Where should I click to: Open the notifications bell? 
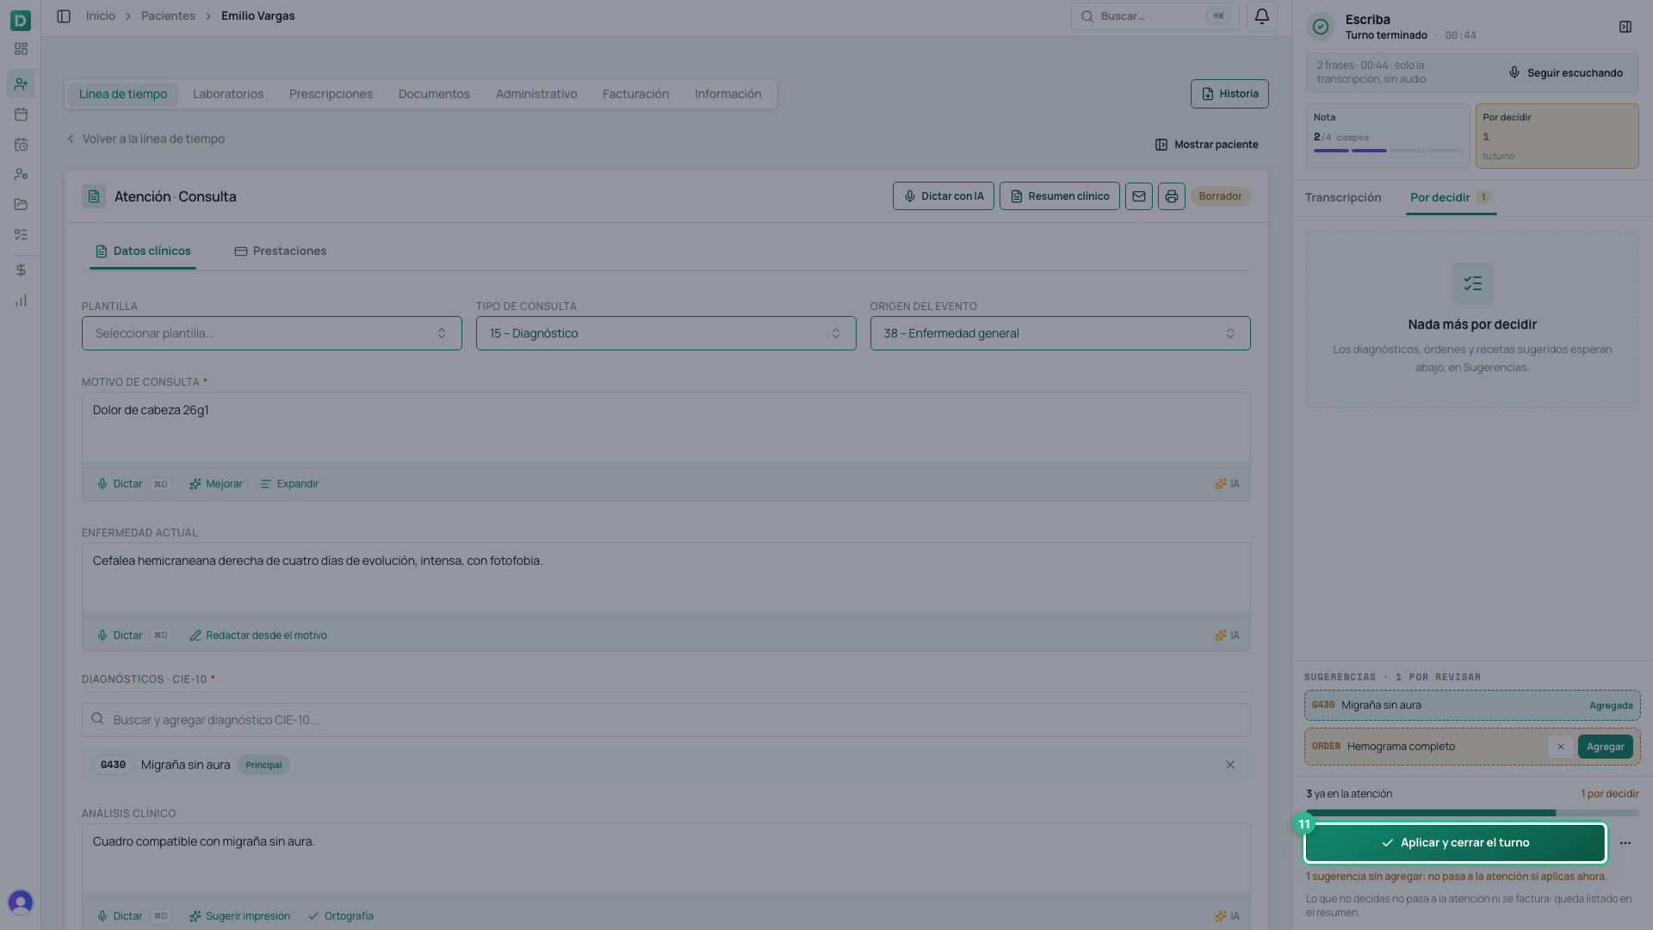(x=1262, y=16)
